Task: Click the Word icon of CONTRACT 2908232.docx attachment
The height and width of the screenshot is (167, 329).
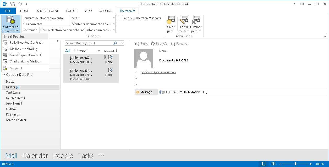Action: pyautogui.click(x=161, y=92)
